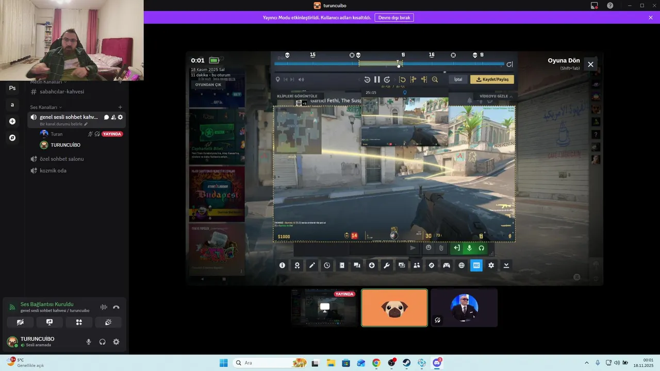Open Discord user settings gear
Image resolution: width=660 pixels, height=371 pixels.
pyautogui.click(x=116, y=342)
